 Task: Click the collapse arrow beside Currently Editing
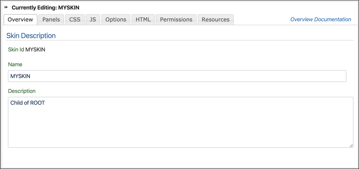(6, 7)
